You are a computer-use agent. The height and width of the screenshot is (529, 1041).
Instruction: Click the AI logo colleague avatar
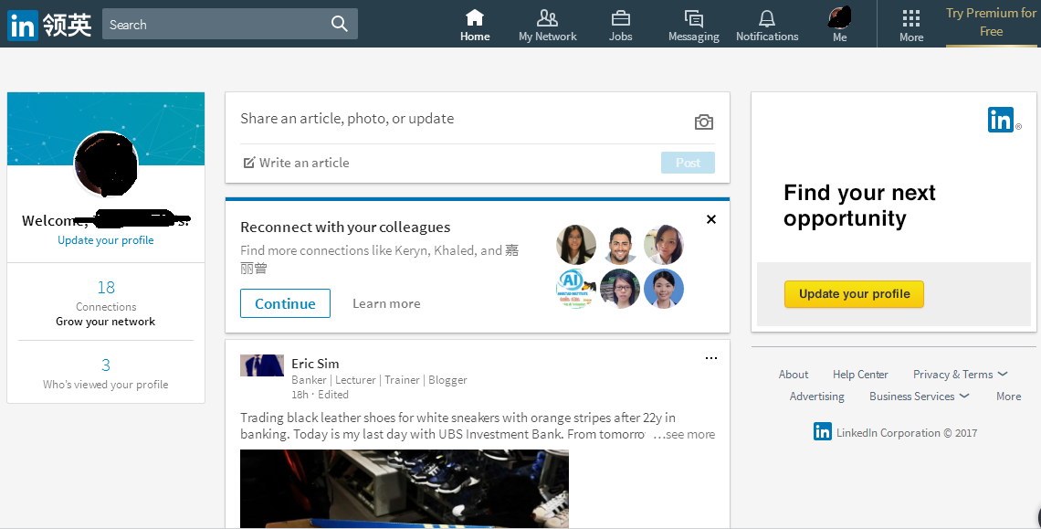(575, 289)
